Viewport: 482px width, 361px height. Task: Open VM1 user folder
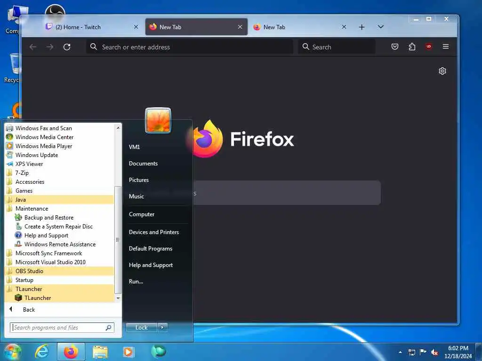(x=134, y=147)
